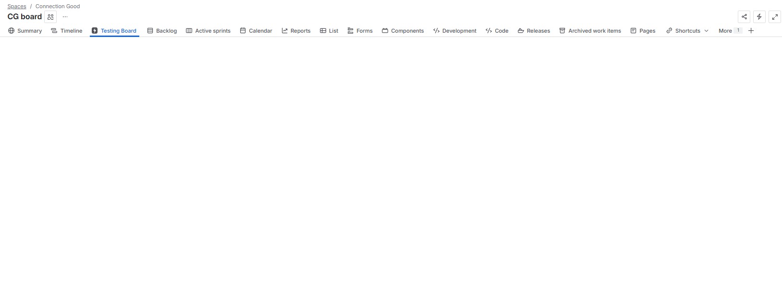Image resolution: width=782 pixels, height=293 pixels.
Task: Select the Backlog tab
Action: 162,31
